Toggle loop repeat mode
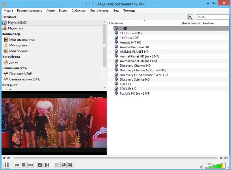This screenshot has height=170, width=231. (x=64, y=165)
